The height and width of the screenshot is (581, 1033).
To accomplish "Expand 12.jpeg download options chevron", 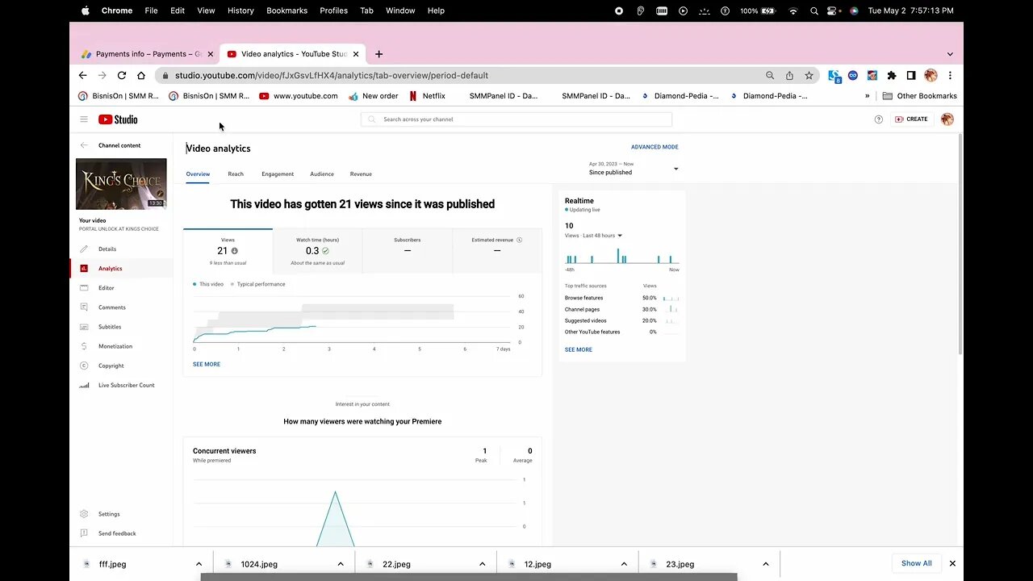I will click(624, 564).
